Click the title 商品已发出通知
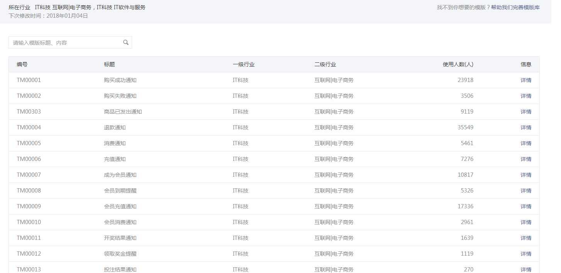Screen dimensions: 561x273 pos(123,112)
